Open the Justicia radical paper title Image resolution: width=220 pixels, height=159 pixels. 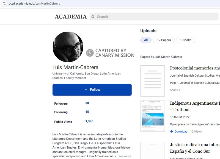[x=195, y=148]
